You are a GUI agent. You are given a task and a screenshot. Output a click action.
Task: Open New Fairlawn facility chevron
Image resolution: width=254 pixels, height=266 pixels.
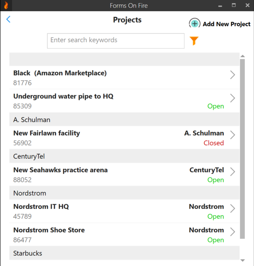coord(233,135)
